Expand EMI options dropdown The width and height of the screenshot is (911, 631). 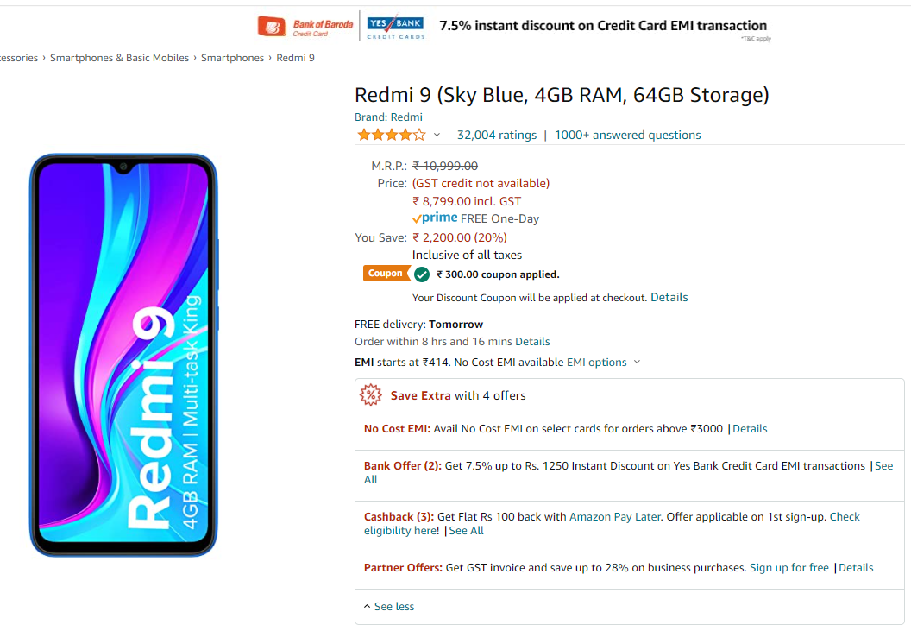(603, 363)
